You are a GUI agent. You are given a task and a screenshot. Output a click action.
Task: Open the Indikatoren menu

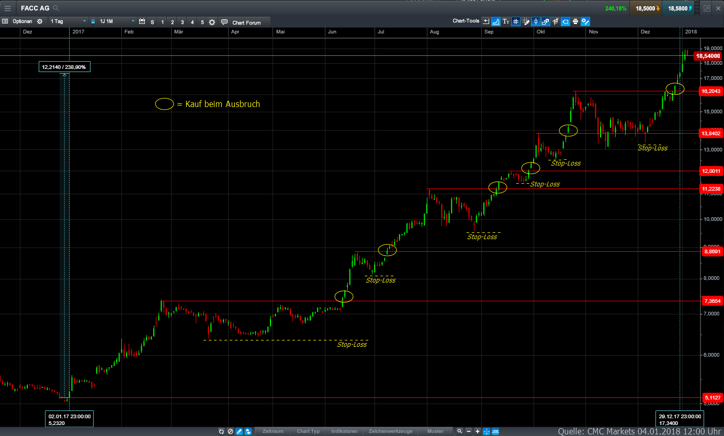(344, 431)
